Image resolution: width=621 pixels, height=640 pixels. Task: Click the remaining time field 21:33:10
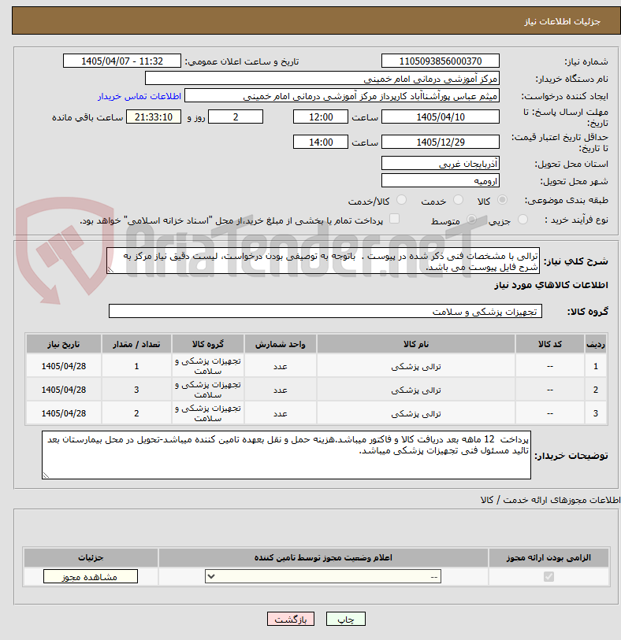154,117
